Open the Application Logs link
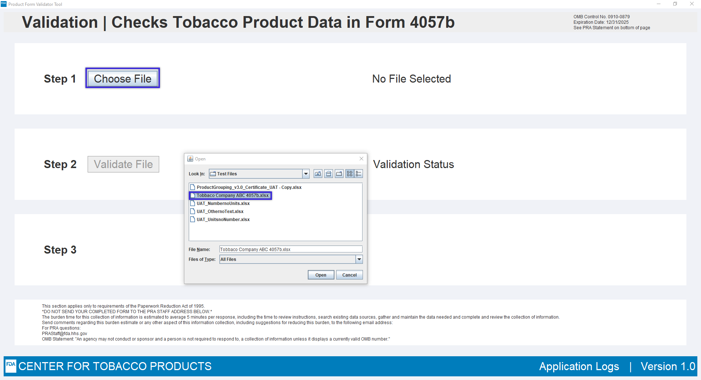The height and width of the screenshot is (380, 701). click(x=579, y=366)
